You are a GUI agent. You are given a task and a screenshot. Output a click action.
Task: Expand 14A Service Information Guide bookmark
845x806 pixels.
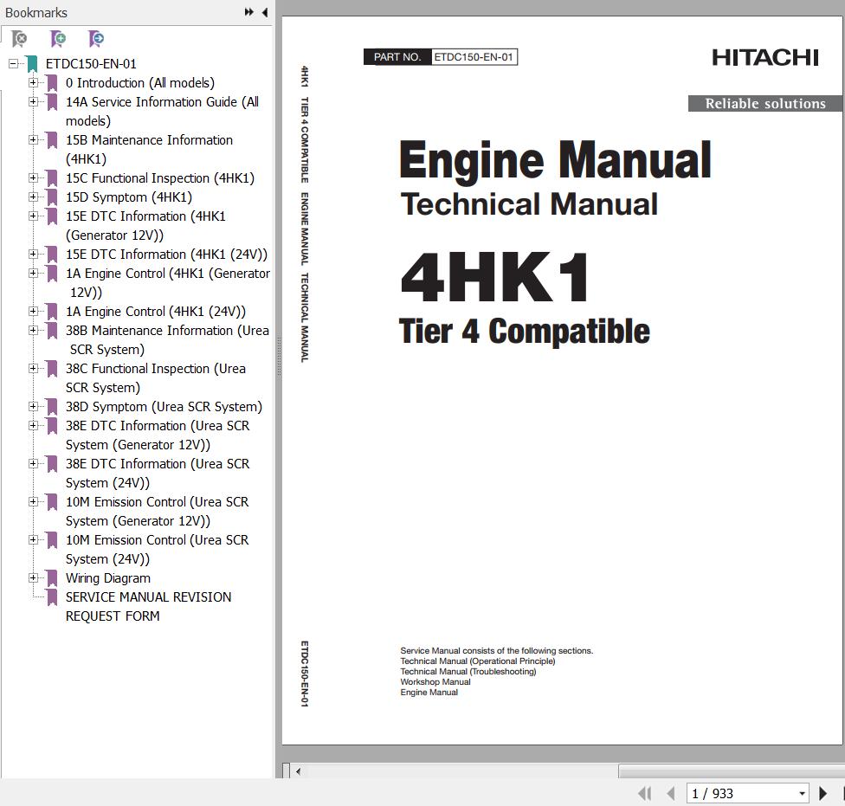pyautogui.click(x=34, y=101)
